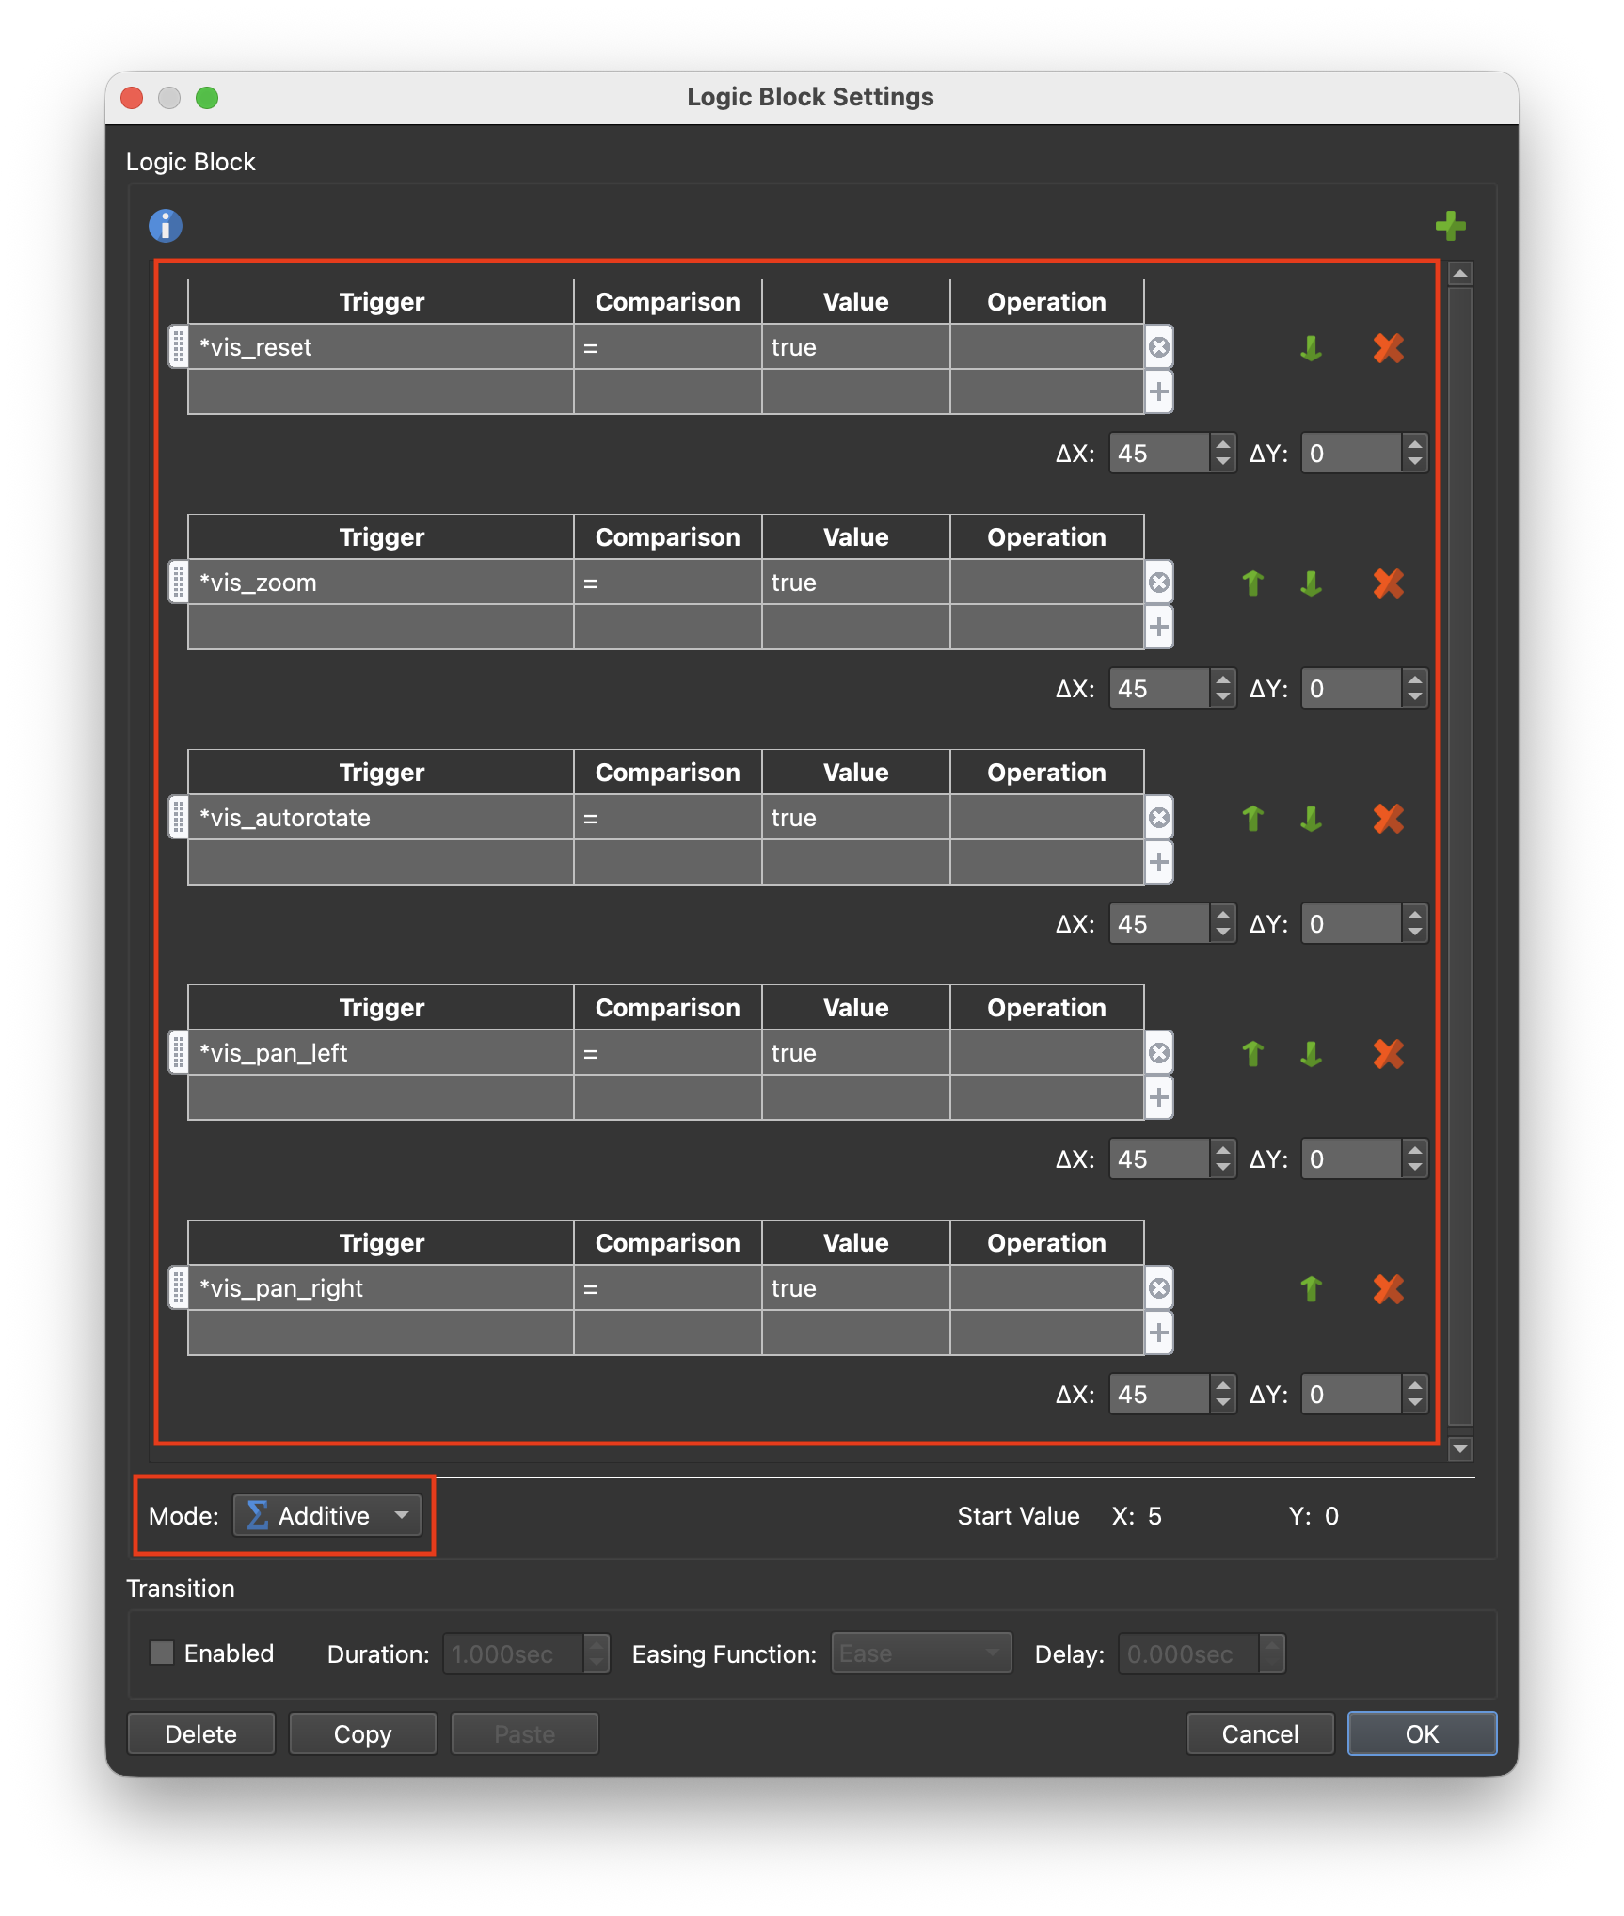
Task: Select the *vis_zoom trigger cell
Action: (x=381, y=582)
